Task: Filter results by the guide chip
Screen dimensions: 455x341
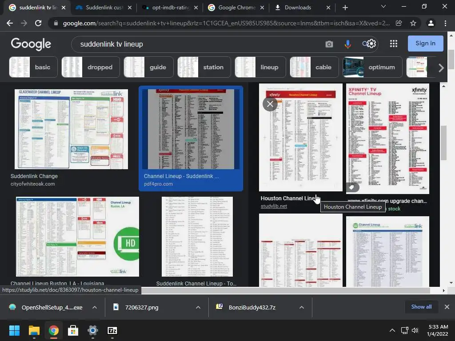Action: tap(148, 67)
